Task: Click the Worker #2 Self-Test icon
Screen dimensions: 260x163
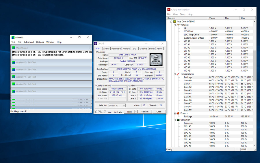Action: [14, 62]
